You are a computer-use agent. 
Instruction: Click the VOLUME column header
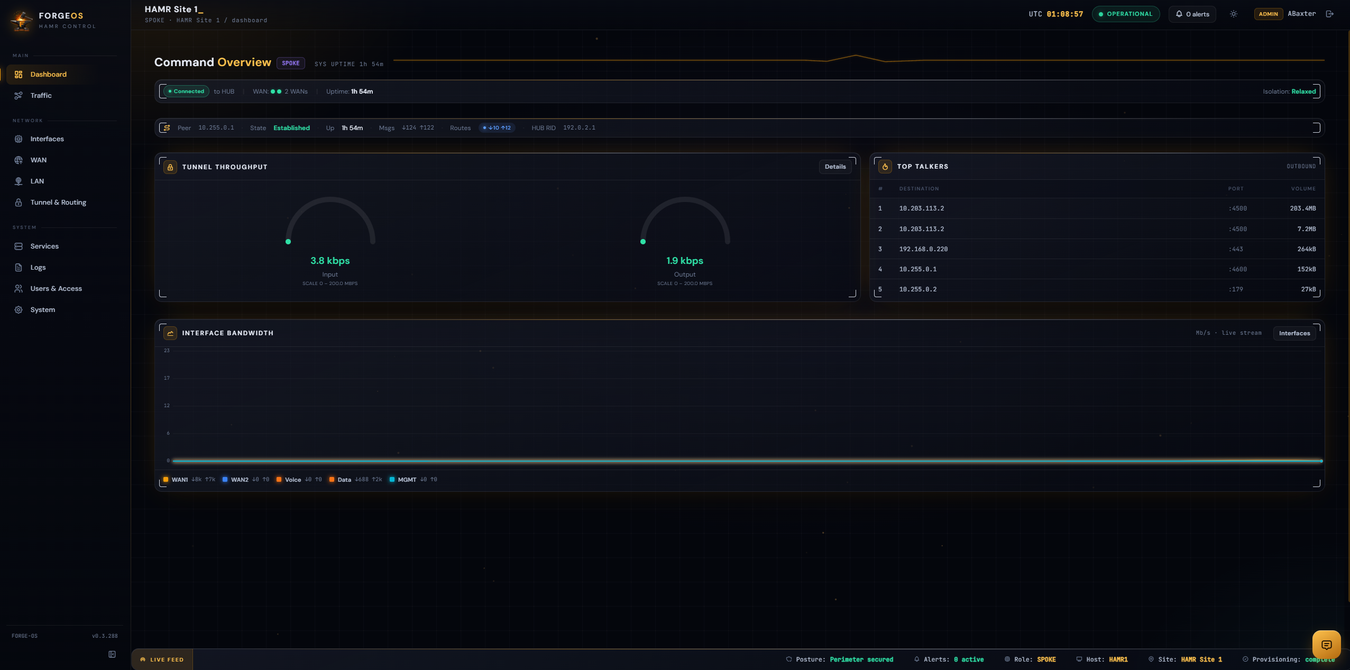pos(1303,189)
